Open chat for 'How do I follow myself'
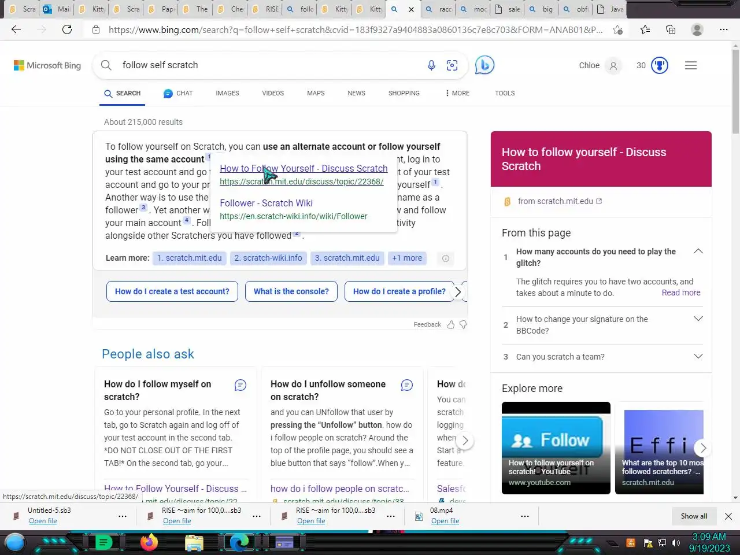Screen dimensions: 740x555 pos(240,385)
